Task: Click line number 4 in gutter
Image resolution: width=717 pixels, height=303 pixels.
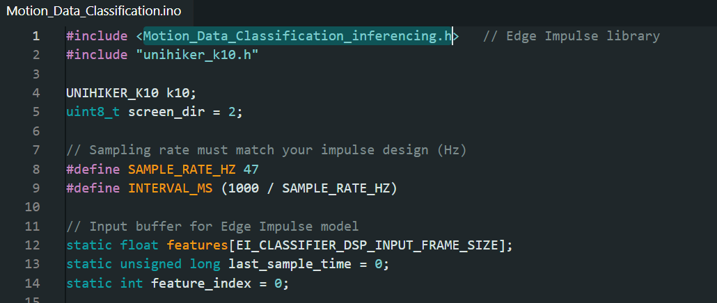Action: coord(36,93)
